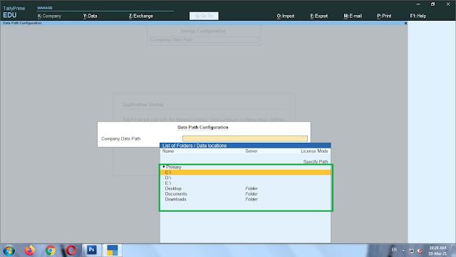Select the C:\ drive location
Viewport: 456px width, 257px height.
pyautogui.click(x=245, y=173)
